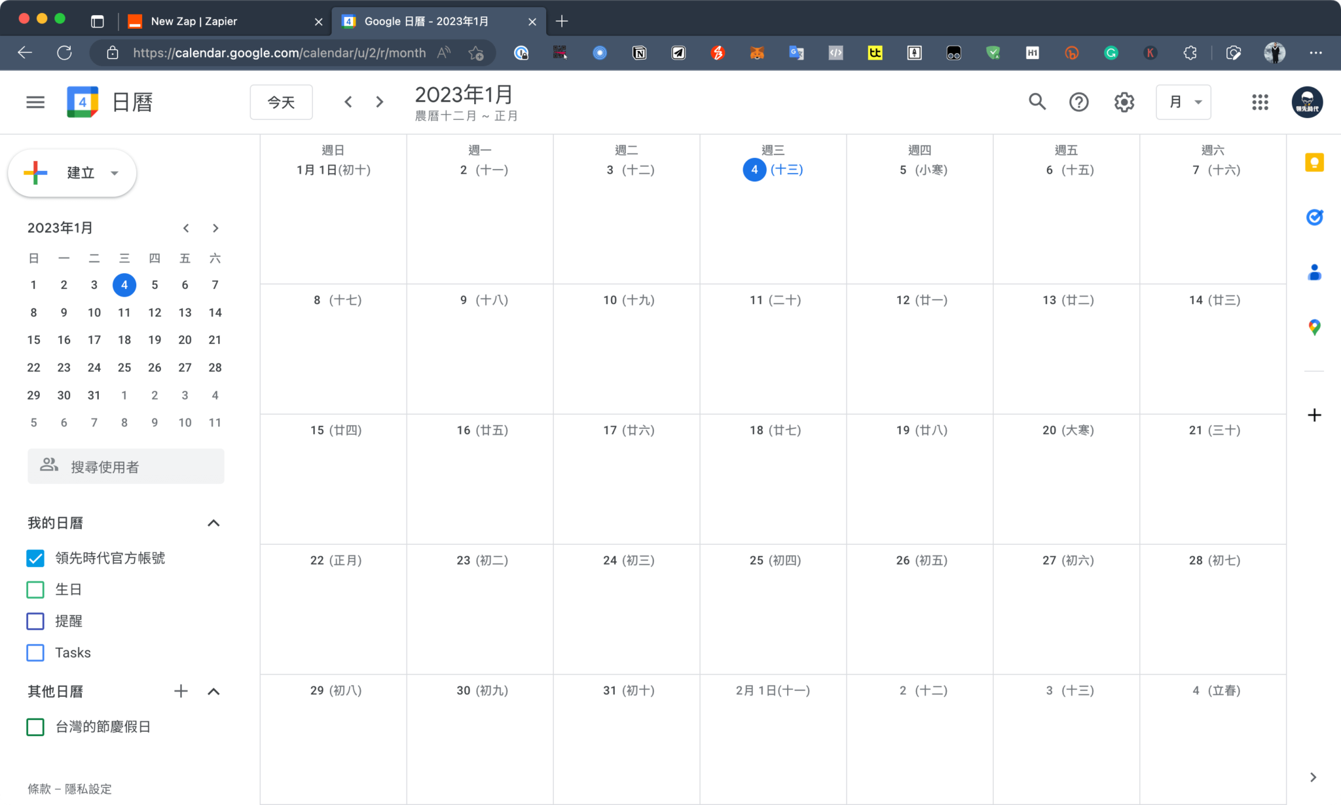This screenshot has height=805, width=1341.
Task: Open the calendar Settings gear
Action: [1124, 102]
